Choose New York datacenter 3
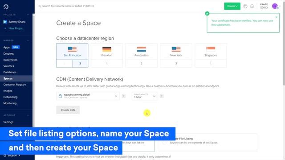This screenshot has height=160, width=285. 176,64
